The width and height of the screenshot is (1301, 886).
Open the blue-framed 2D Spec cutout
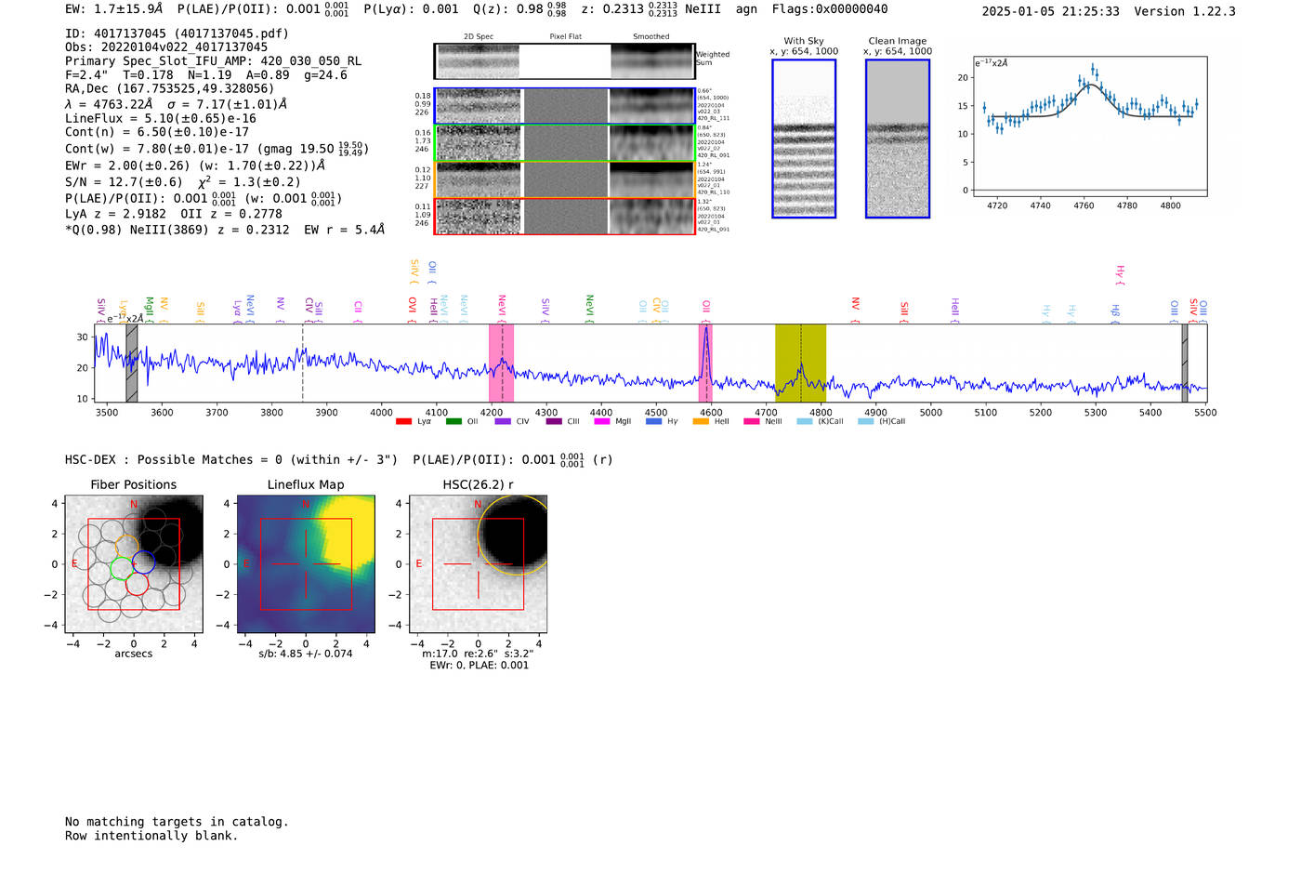click(479, 106)
